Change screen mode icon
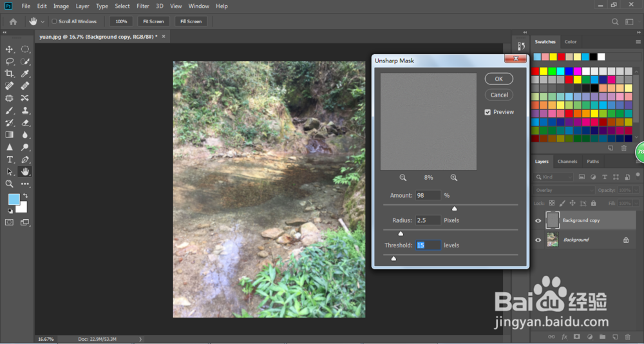This screenshot has height=344, width=644. pos(25,222)
